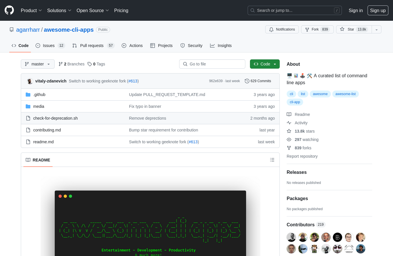Image resolution: width=393 pixels, height=256 pixels.
Task: Click the branch icon beside 2 Branches
Action: point(61,64)
